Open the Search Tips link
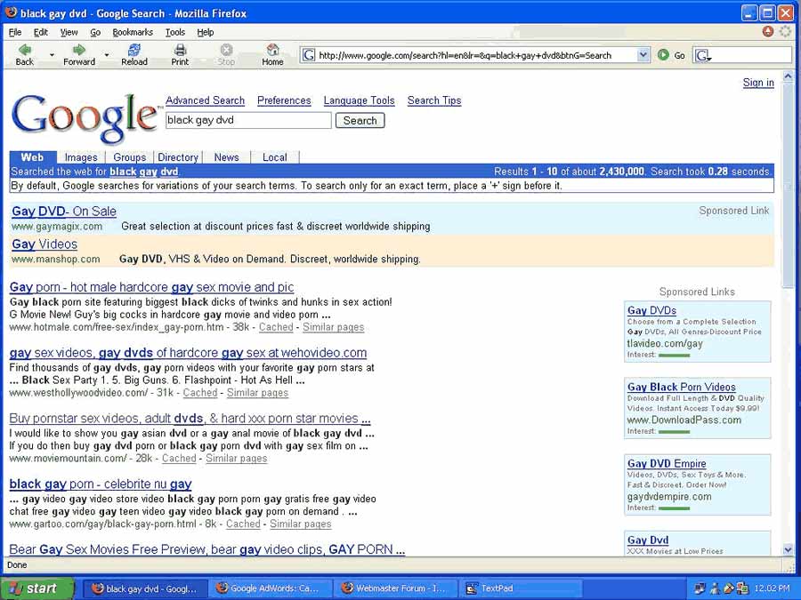This screenshot has width=801, height=600. (434, 100)
